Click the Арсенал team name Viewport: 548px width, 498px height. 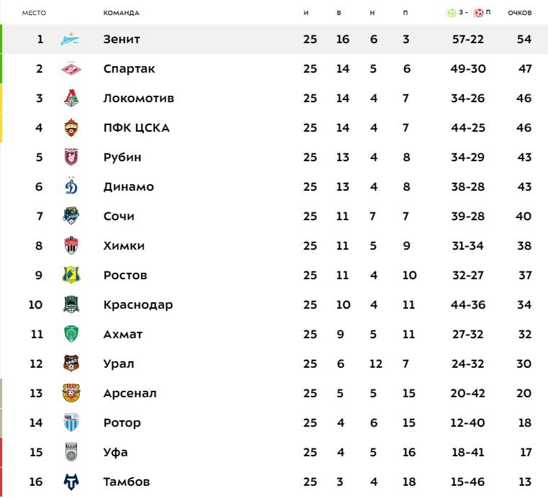tap(130, 393)
